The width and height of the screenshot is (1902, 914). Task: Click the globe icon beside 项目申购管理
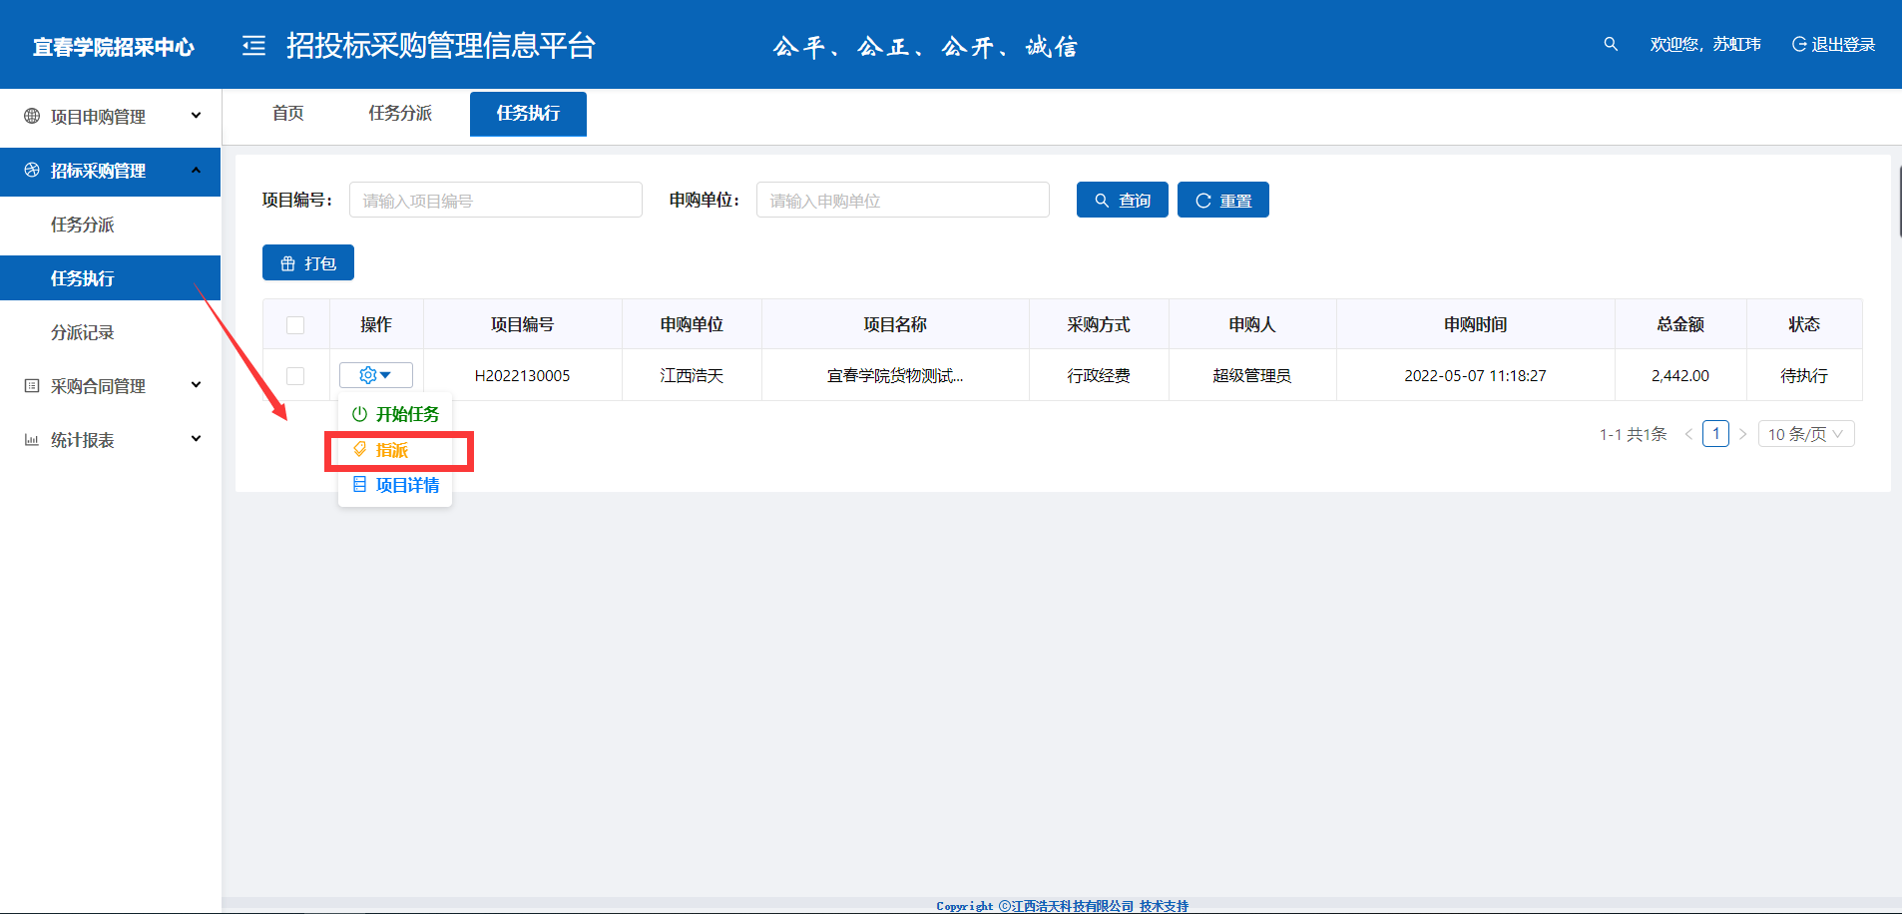pyautogui.click(x=32, y=116)
